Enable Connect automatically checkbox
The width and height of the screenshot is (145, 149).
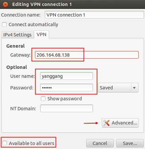pyautogui.click(x=4, y=25)
